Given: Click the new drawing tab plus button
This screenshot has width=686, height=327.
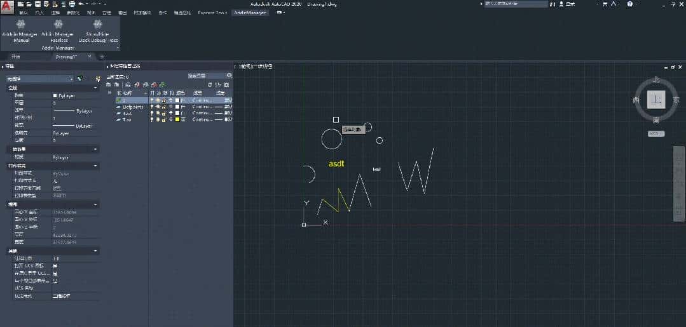Looking at the screenshot, I should pos(101,57).
